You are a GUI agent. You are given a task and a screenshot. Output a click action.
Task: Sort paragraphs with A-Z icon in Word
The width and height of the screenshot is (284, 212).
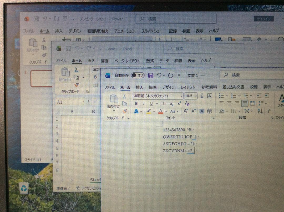pos(260,111)
